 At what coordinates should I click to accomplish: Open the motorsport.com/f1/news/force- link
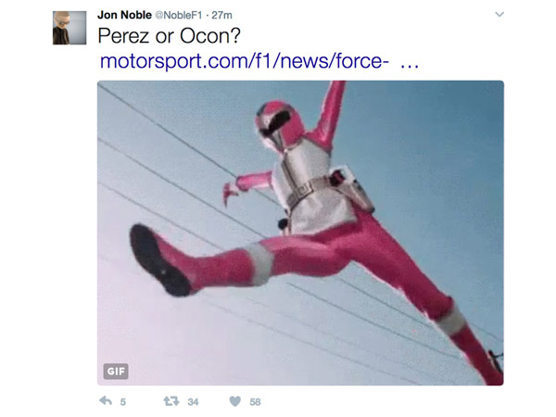tap(245, 60)
